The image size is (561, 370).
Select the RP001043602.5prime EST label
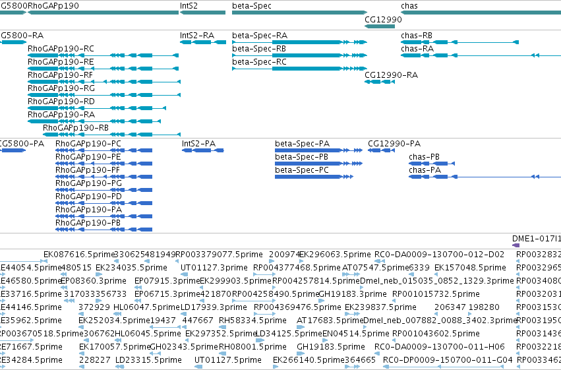[x=436, y=334]
